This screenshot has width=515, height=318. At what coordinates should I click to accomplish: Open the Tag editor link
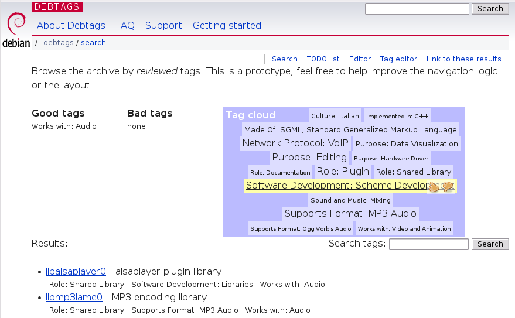[x=398, y=59]
